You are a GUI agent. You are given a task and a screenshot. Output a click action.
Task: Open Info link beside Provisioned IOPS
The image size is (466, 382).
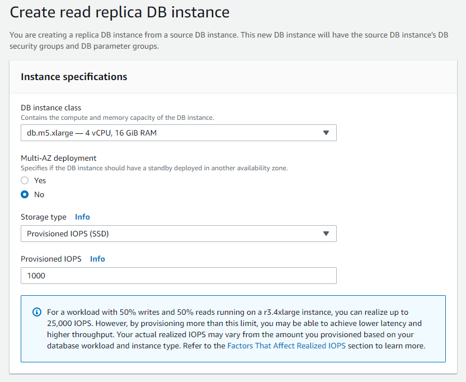tap(97, 259)
